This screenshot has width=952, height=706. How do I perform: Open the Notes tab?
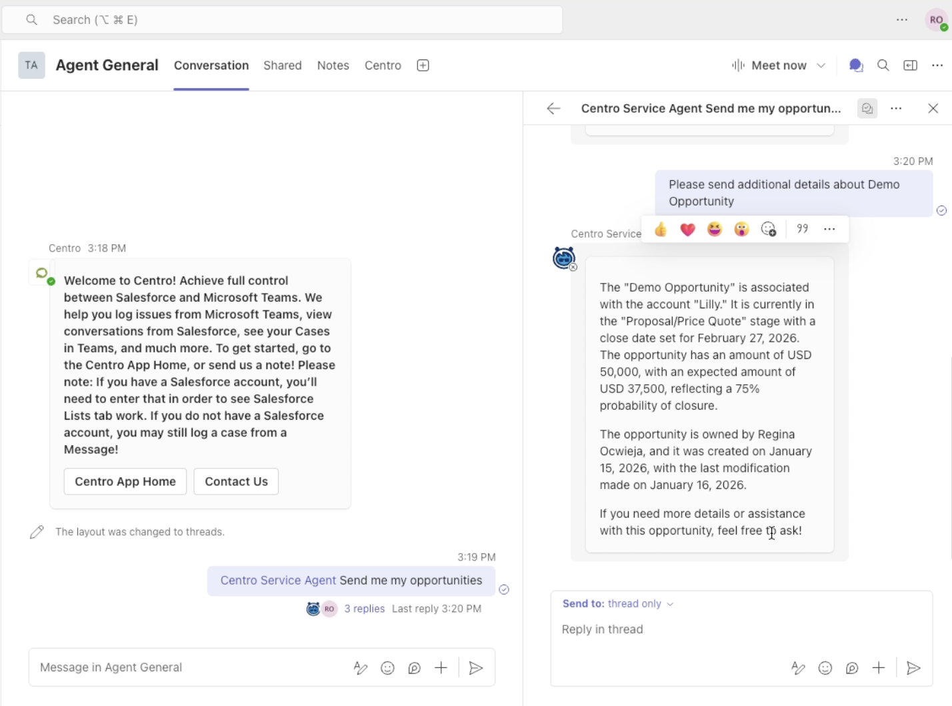click(x=333, y=65)
